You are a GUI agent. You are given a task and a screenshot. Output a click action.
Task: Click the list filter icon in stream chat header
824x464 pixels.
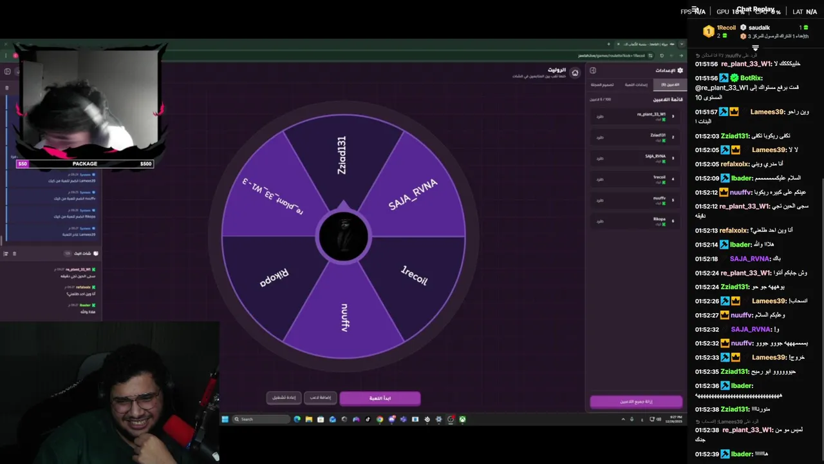[6, 254]
